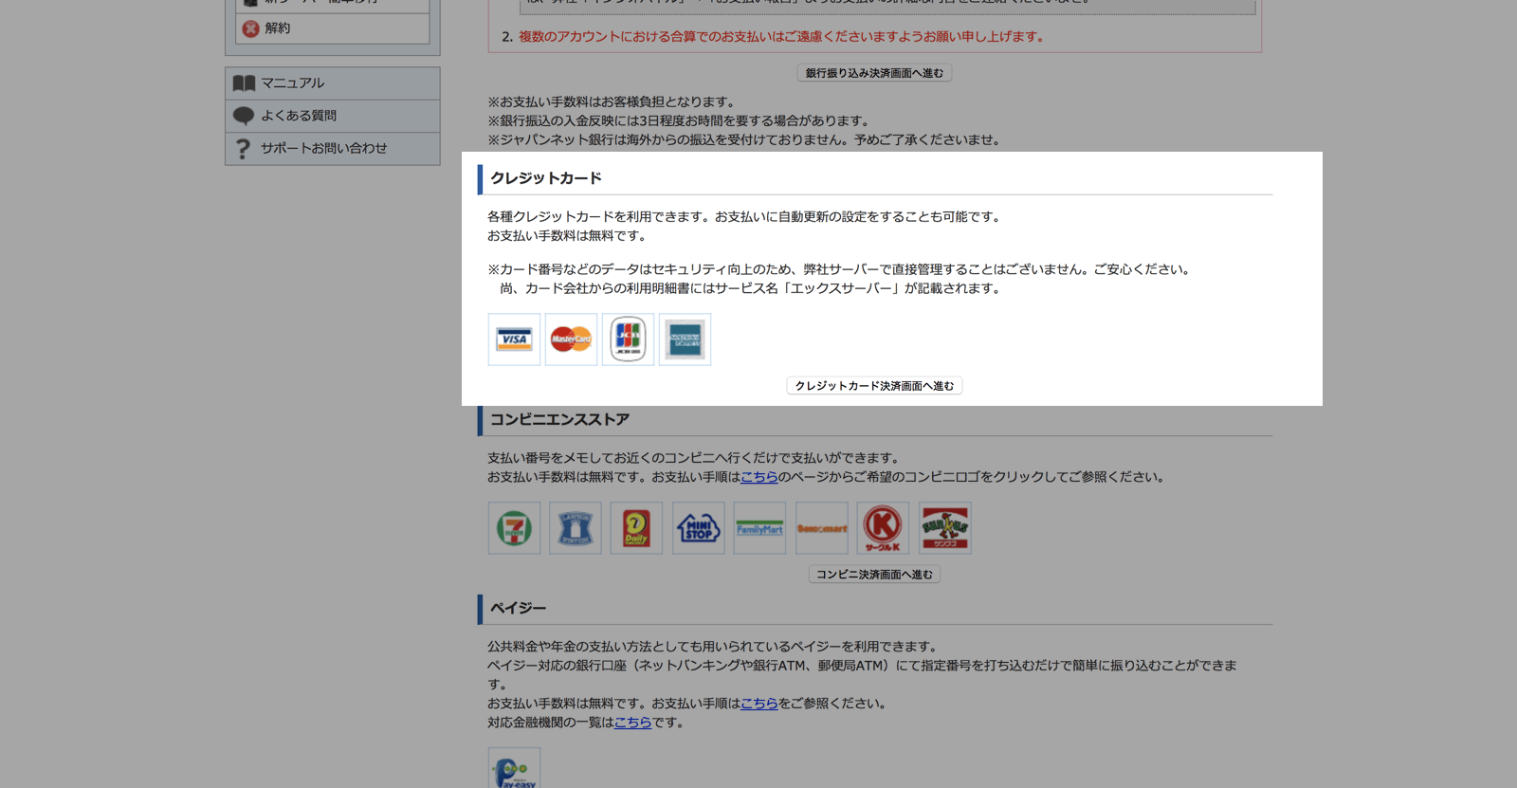Click the ※お支払い手数料はお客様負担となります note

pos(612,101)
